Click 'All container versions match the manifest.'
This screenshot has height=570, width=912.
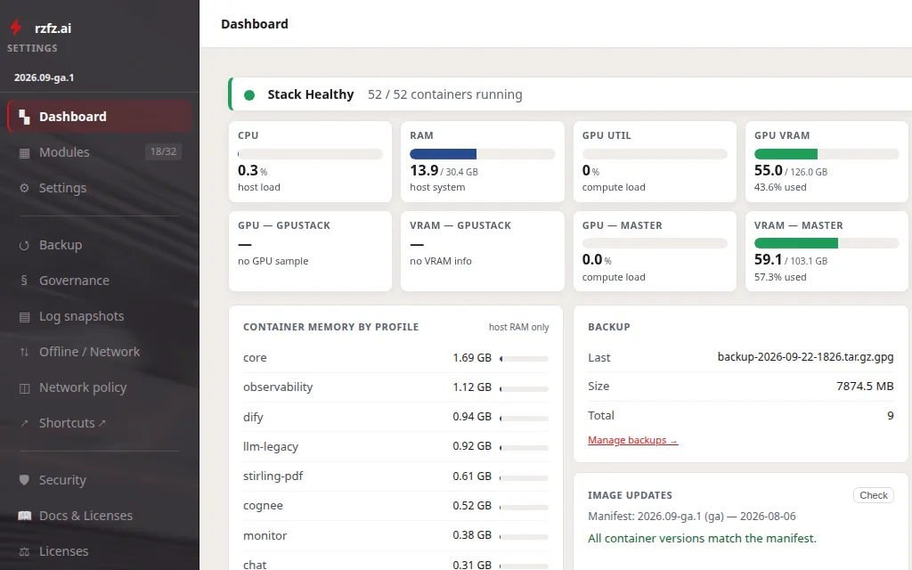[x=702, y=539]
